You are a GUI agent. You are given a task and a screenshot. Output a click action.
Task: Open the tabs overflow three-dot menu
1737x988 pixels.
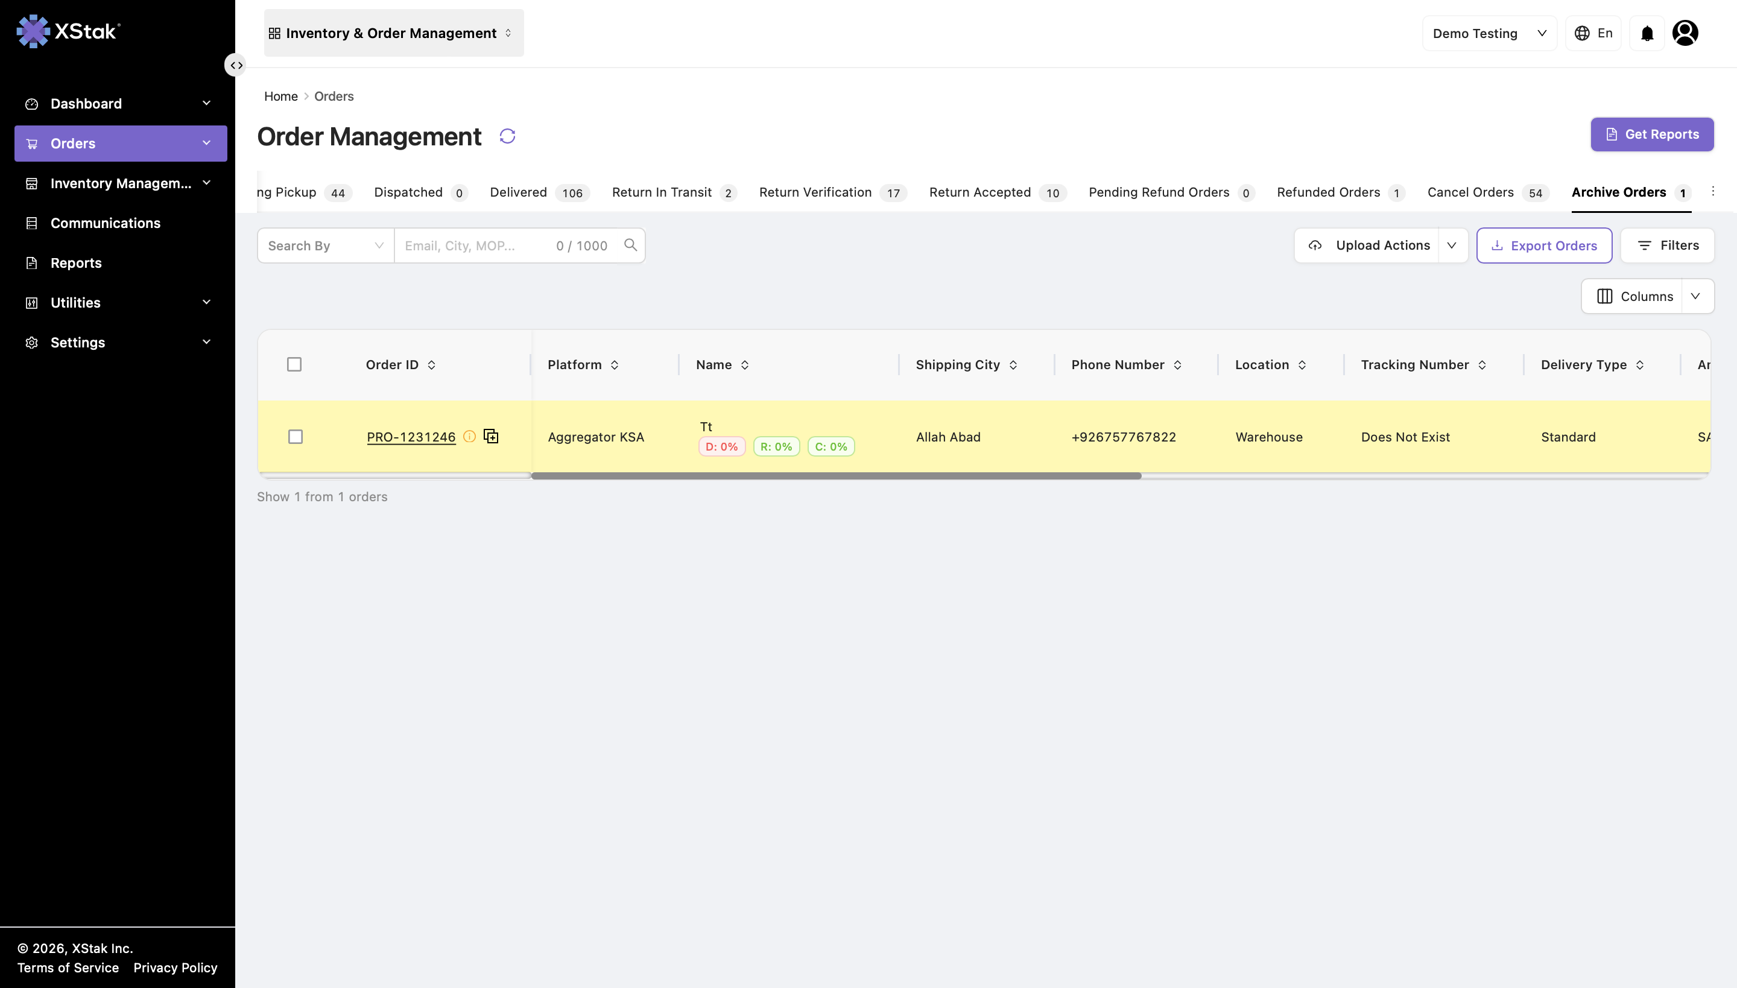[x=1713, y=191]
